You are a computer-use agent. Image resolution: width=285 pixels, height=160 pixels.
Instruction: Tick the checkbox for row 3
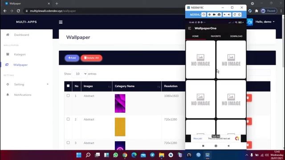pos(68,143)
